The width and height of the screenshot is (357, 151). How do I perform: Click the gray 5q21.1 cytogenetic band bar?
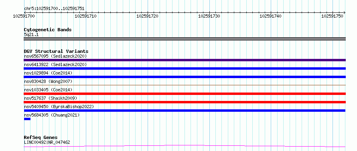pyautogui.click(x=185, y=39)
